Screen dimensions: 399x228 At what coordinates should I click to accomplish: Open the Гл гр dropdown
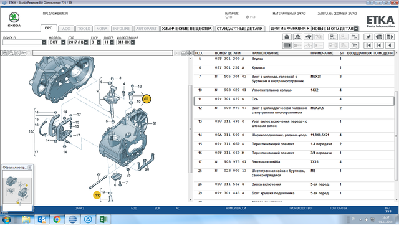click(99, 42)
